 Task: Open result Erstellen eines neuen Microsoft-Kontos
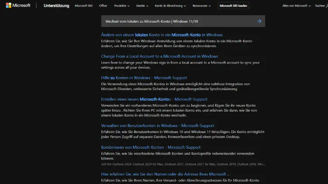pos(154,99)
